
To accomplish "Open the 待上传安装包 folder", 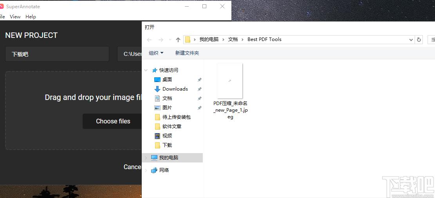I will point(177,117).
